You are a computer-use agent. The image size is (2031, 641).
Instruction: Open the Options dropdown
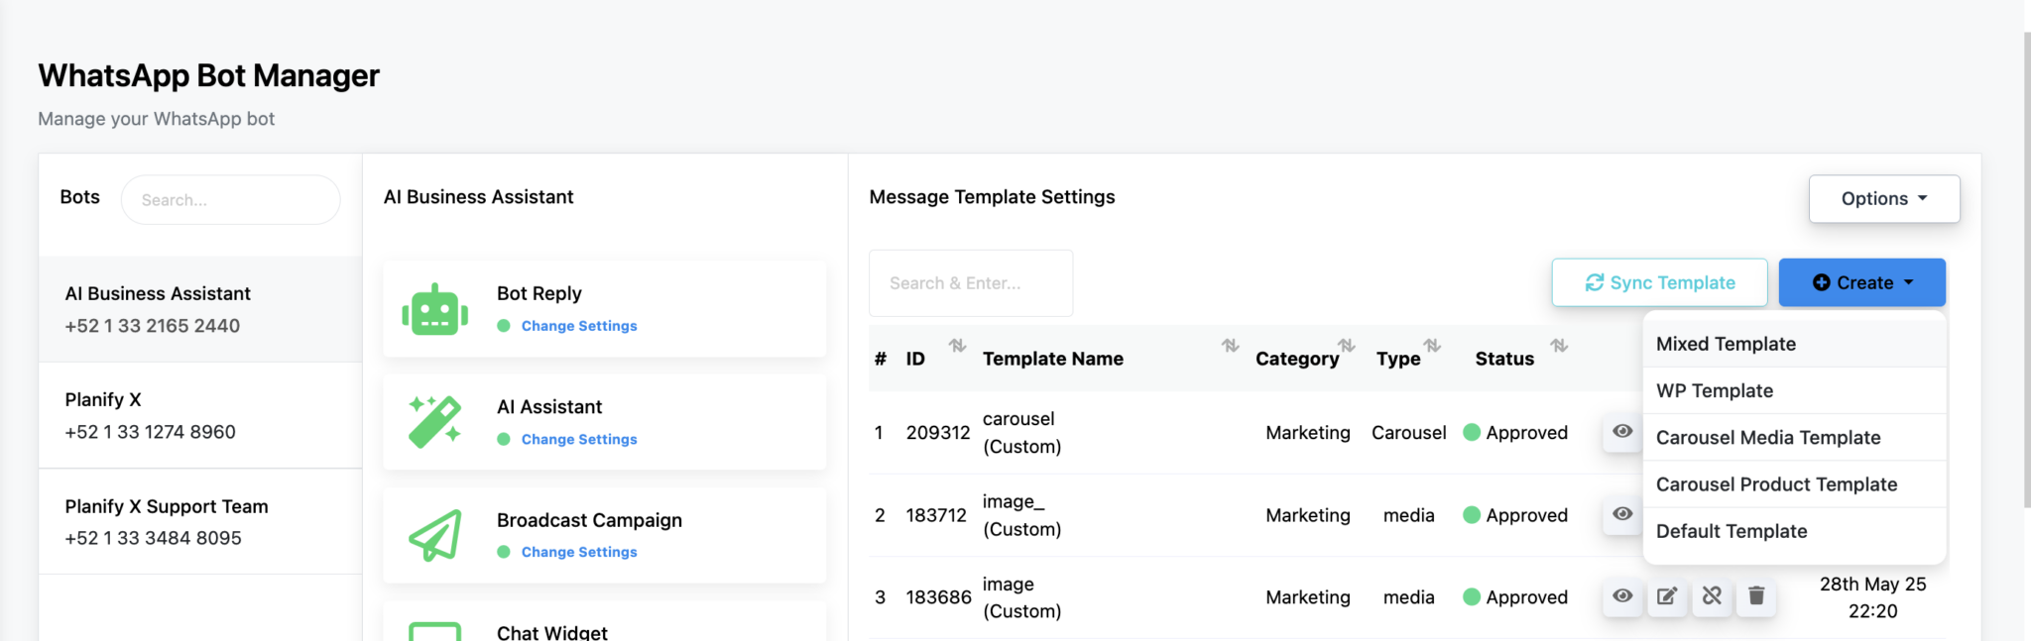[x=1884, y=199]
